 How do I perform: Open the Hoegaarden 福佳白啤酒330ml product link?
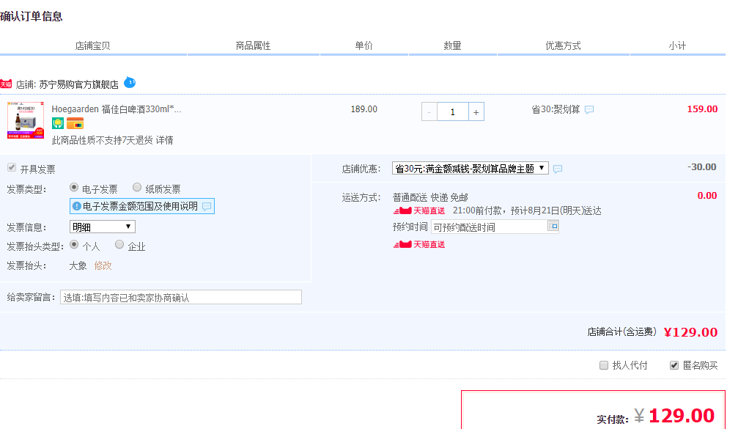tap(117, 109)
